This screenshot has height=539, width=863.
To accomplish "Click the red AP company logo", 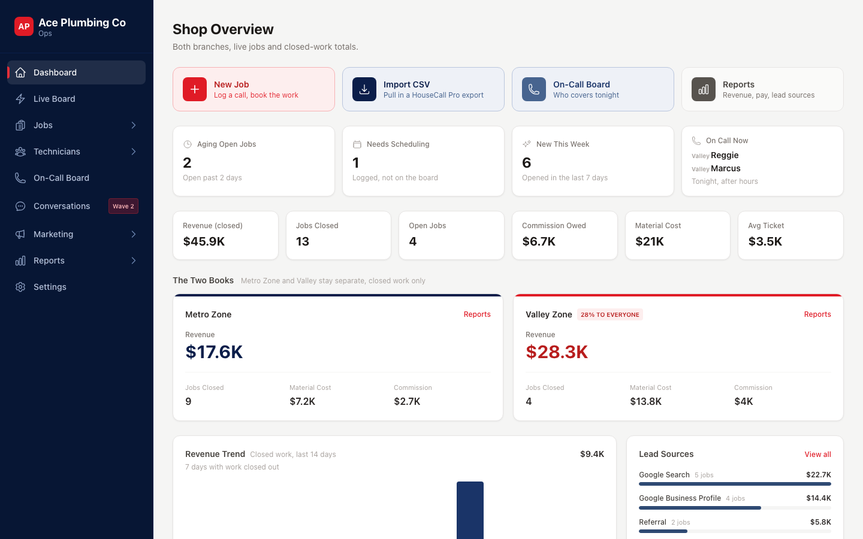I will 24,26.
